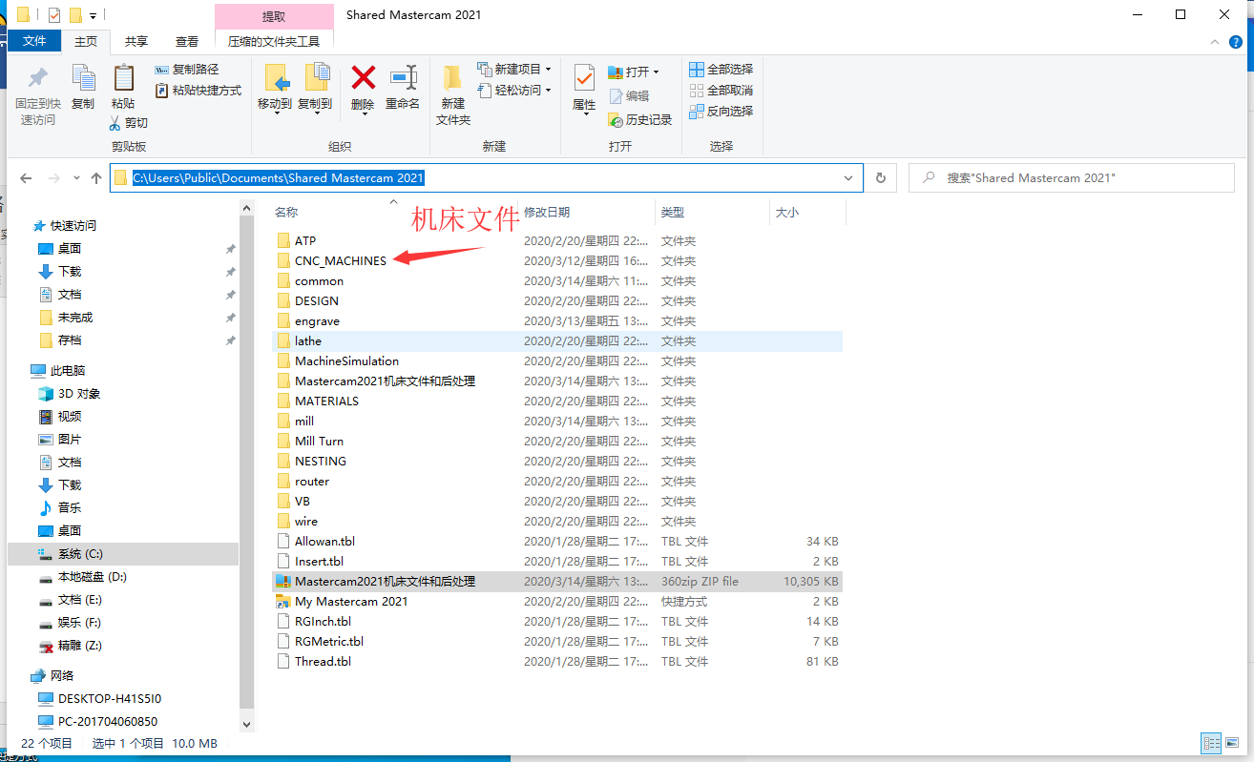The image size is (1254, 762).
Task: Open the Customize Quick Access Toolbar dropdown
Action: 94,15
